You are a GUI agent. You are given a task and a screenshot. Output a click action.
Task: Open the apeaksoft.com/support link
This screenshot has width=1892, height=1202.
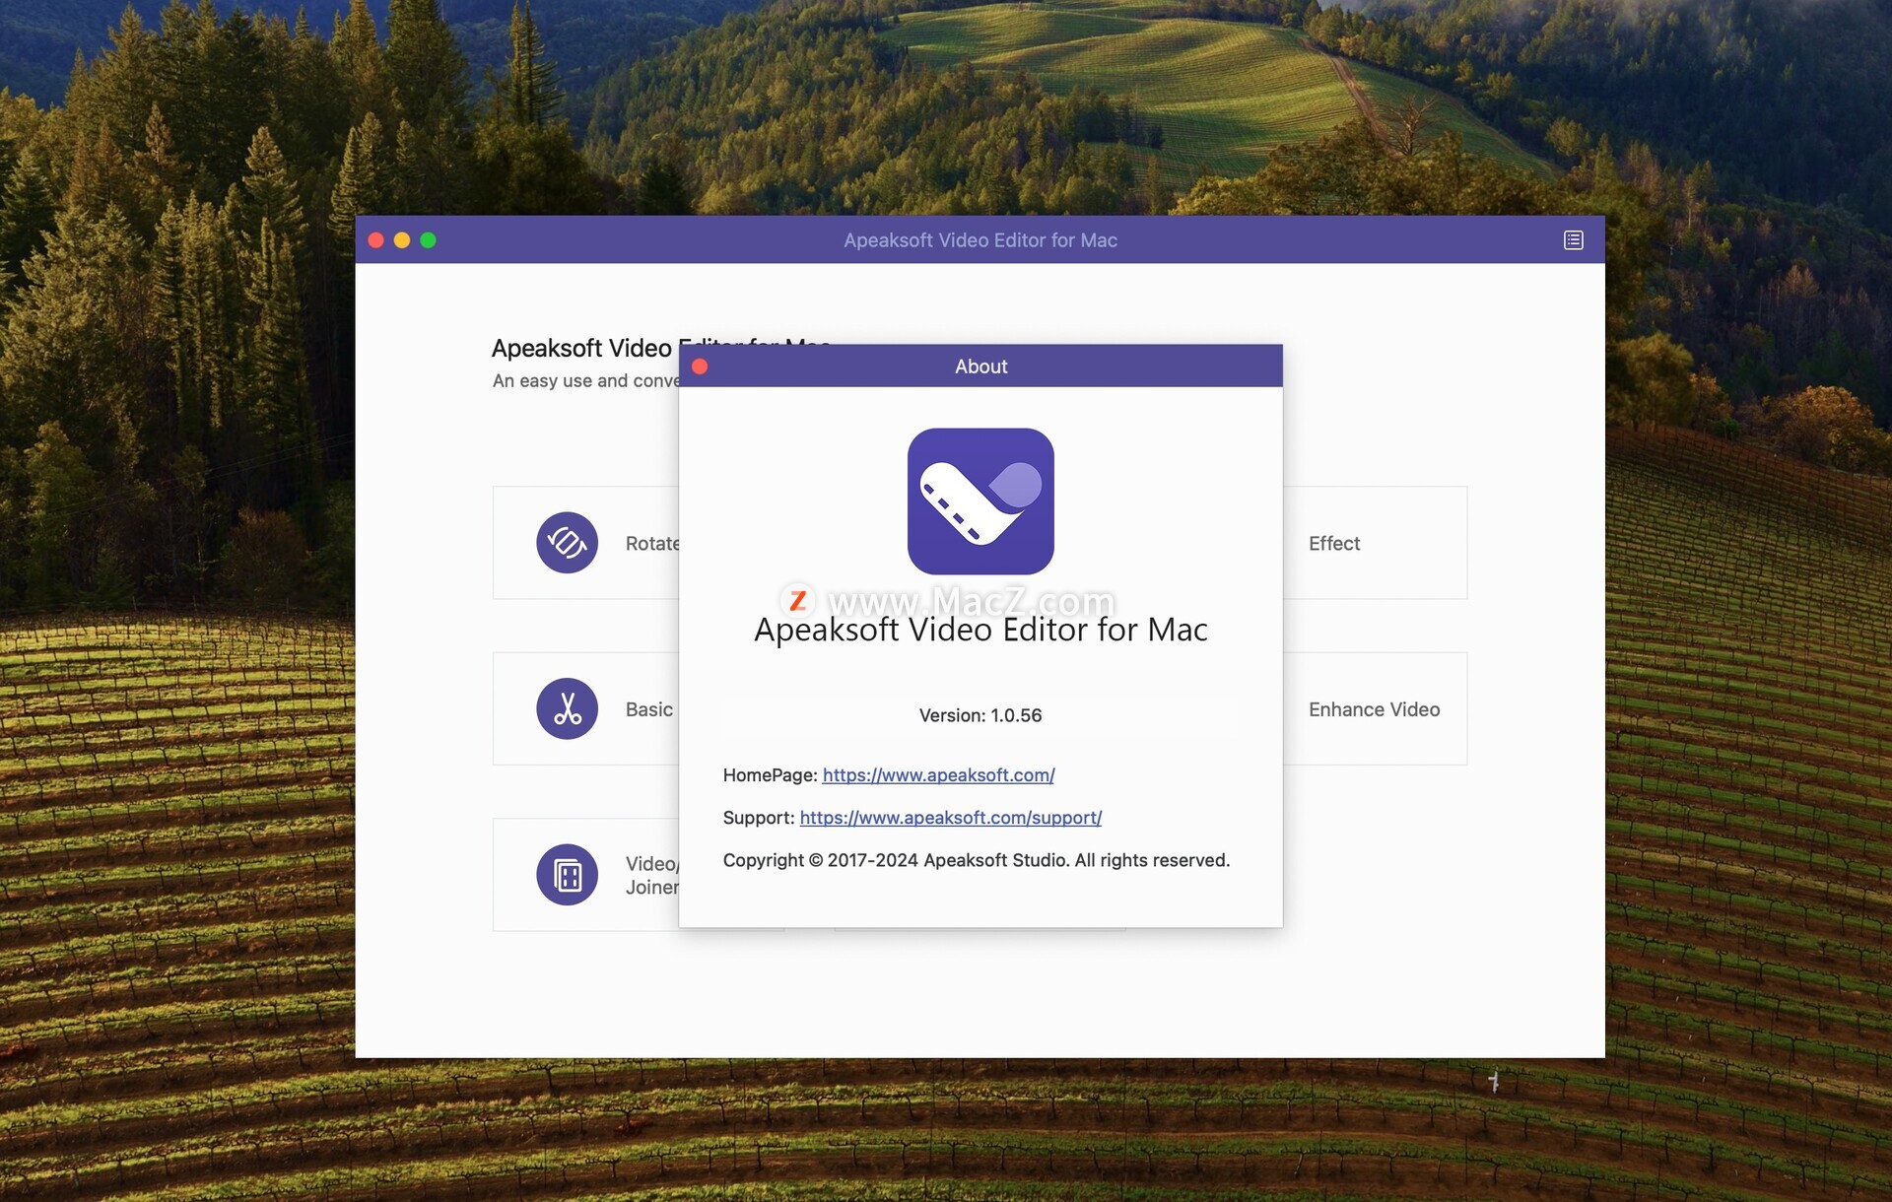coord(950,818)
